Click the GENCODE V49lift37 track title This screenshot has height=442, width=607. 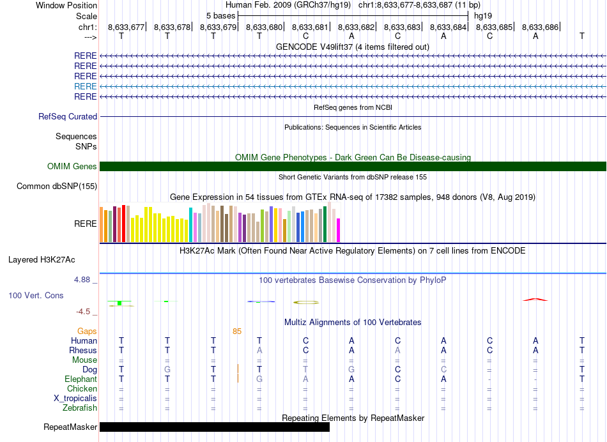352,47
